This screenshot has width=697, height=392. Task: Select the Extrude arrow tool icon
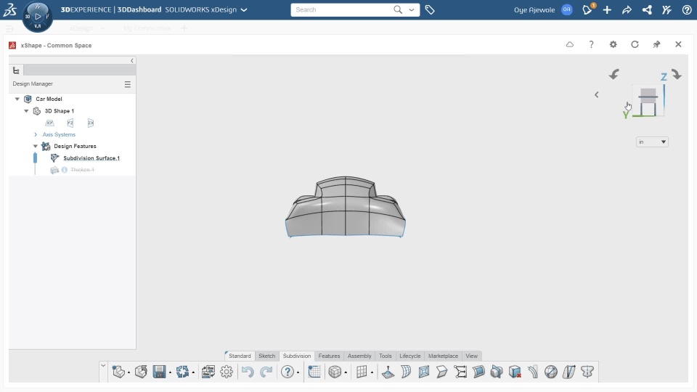388,372
